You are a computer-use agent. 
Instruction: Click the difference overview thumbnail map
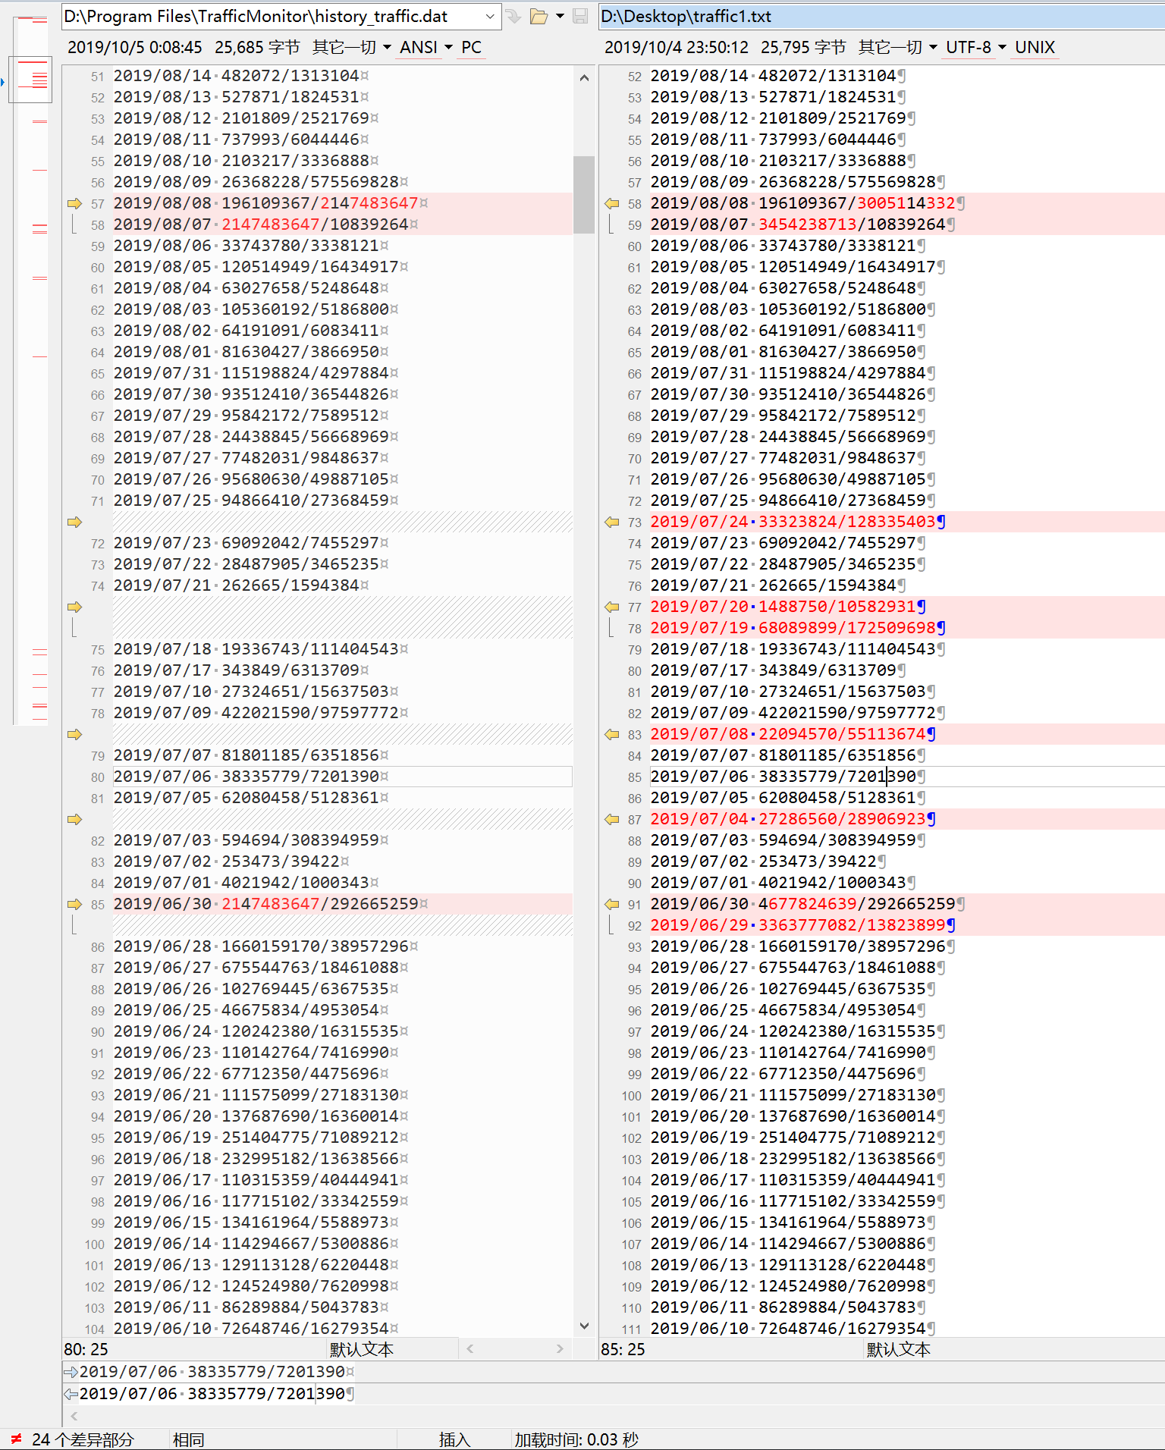[31, 369]
